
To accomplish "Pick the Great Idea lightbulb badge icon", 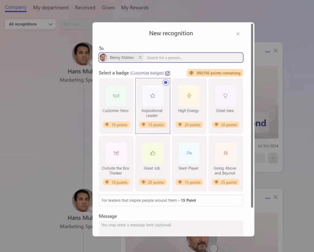I will coord(225,96).
